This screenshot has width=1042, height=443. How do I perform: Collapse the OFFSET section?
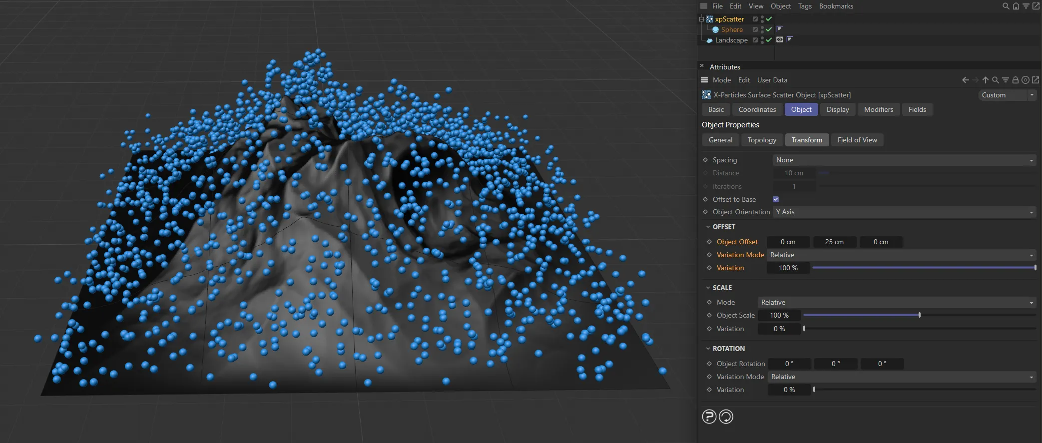point(708,227)
